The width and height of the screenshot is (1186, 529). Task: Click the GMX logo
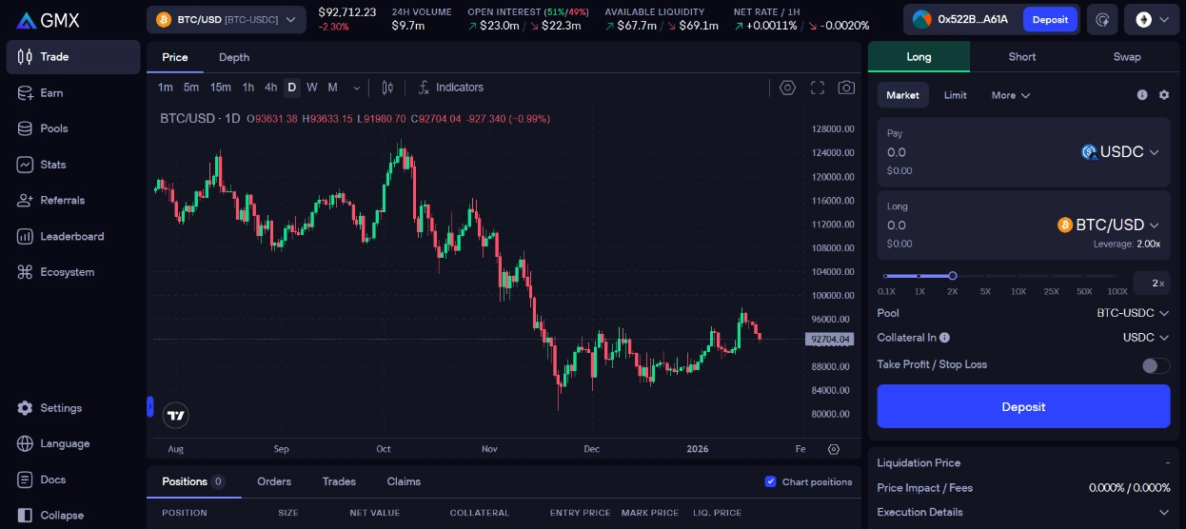(48, 20)
